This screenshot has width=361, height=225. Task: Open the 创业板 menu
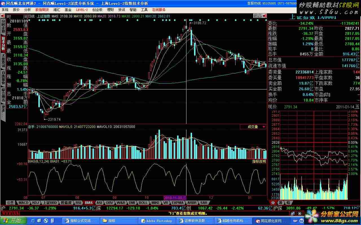pyautogui.click(x=97, y=10)
